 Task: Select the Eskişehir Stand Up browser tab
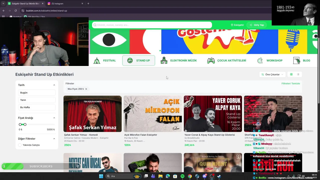(x=25, y=3)
